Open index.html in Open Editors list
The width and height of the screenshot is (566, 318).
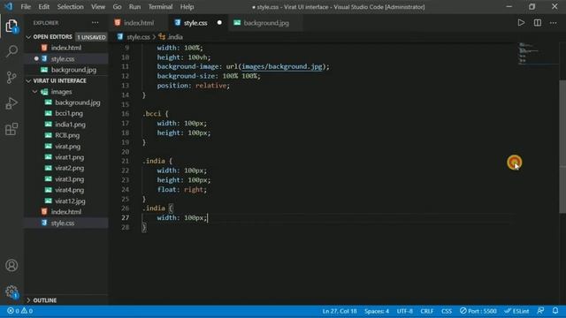click(x=66, y=48)
